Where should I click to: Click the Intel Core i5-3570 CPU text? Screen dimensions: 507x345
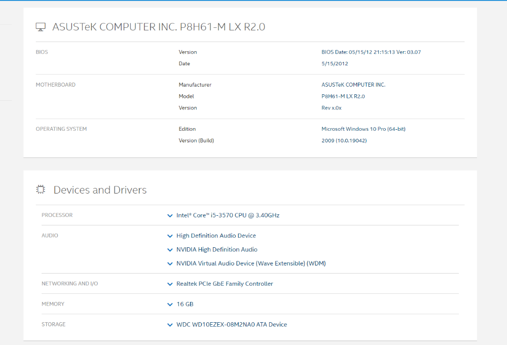(228, 215)
